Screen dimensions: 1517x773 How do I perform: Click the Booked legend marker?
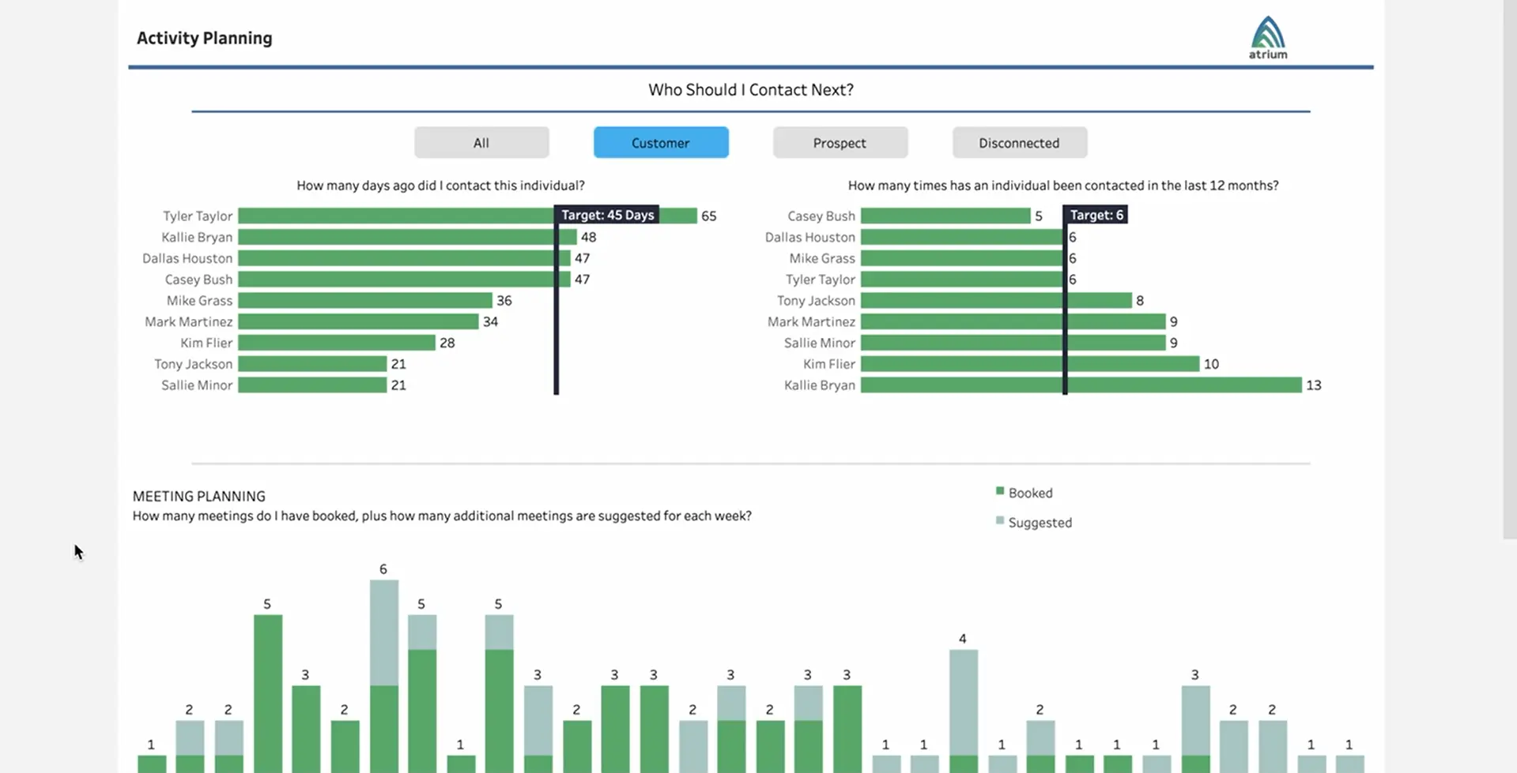point(998,490)
